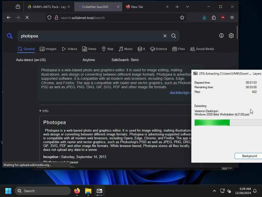
Task: Clear the search query with X
Action: click(165, 36)
